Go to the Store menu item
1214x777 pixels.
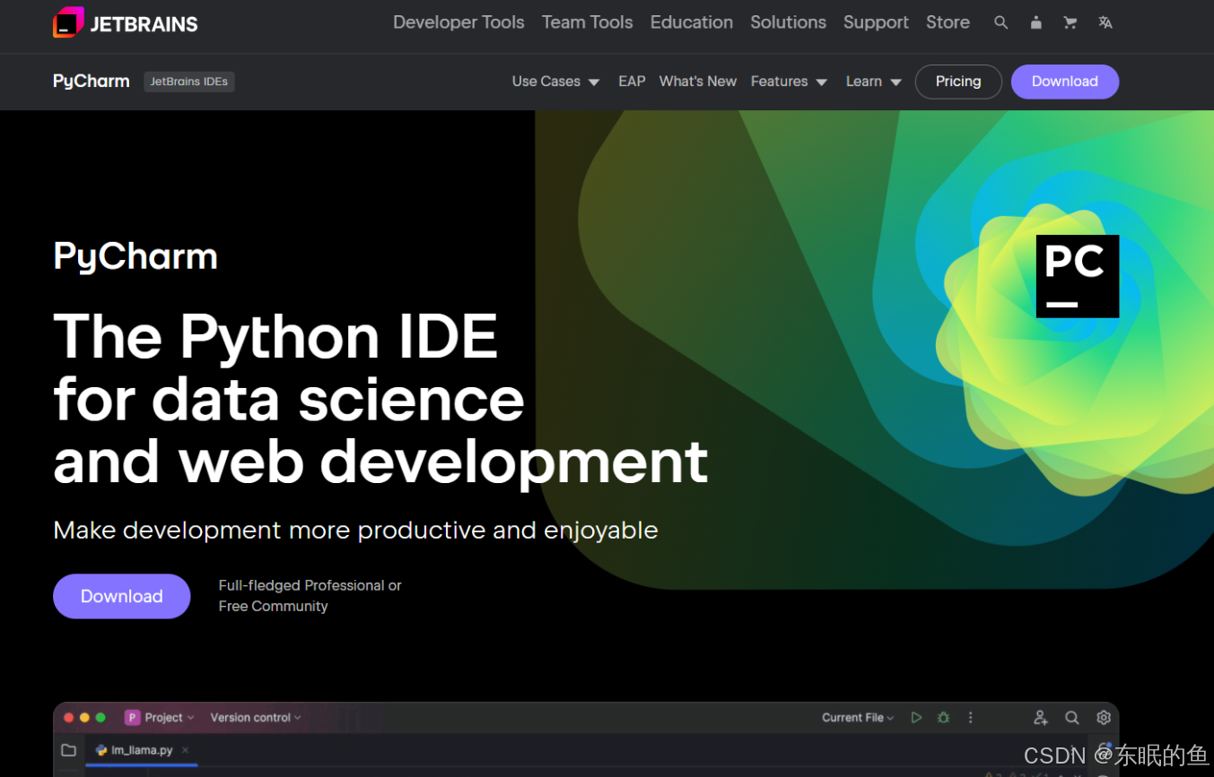[948, 22]
